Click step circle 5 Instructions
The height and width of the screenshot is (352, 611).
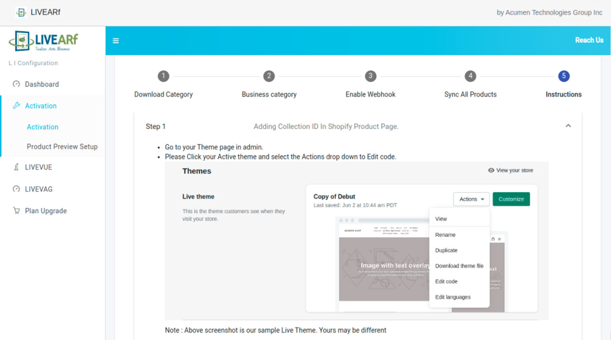tap(564, 76)
